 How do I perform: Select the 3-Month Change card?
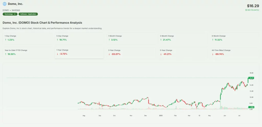coord(182,38)
